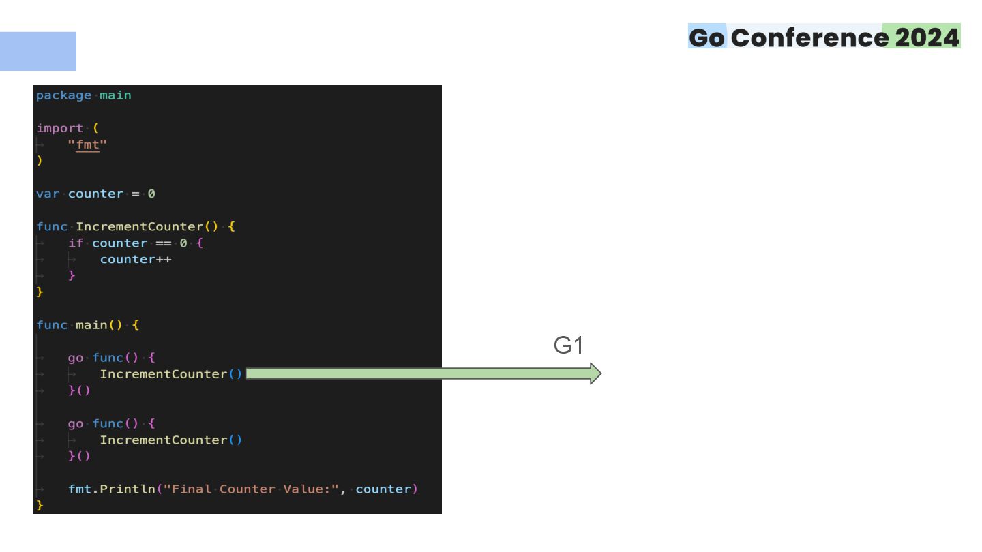Click the blue rectangle in the top left corner
Screen dimensions: 982x552
(38, 51)
